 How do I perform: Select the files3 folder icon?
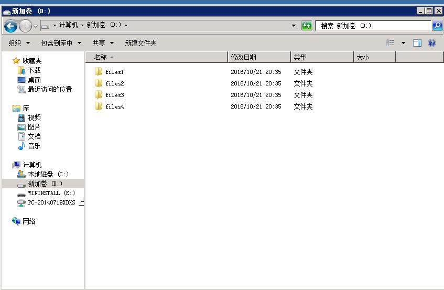99,94
